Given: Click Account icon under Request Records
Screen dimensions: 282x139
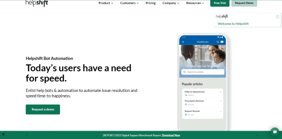Looking at the screenshot, I should click(186, 114).
